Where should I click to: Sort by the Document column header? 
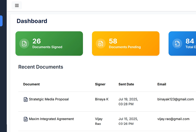(x=31, y=84)
